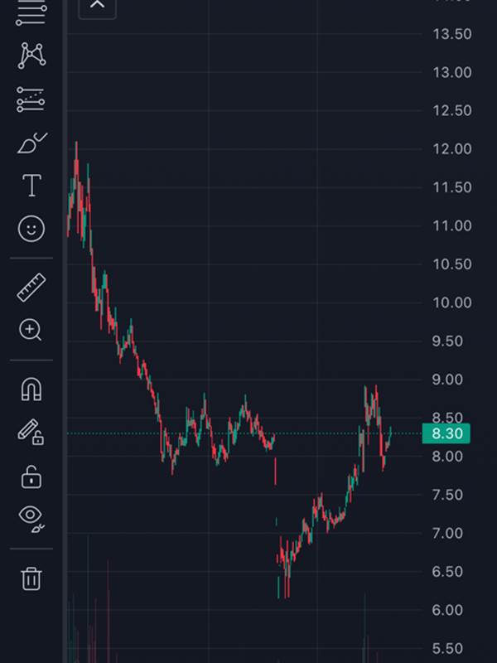Screen dimensions: 497x663
Task: Select the Text annotation tool
Action: (31, 185)
